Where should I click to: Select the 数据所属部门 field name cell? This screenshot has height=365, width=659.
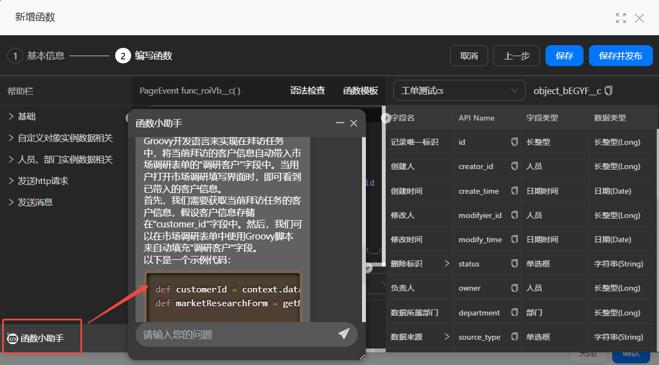pyautogui.click(x=414, y=313)
